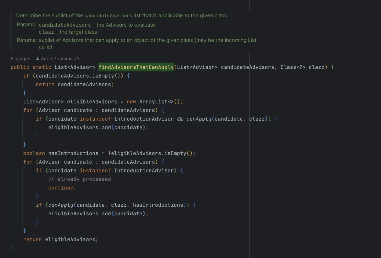Click the author hint 'Arjen Poutsma +1'
The height and width of the screenshot is (258, 381).
tap(60, 59)
